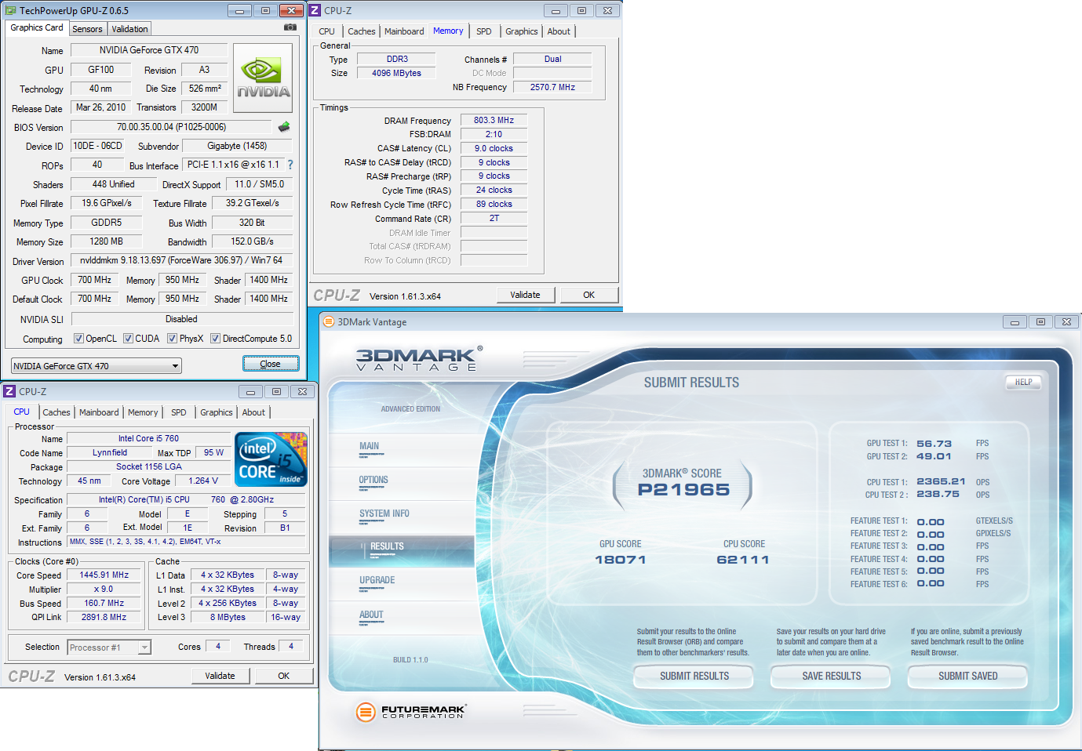Image resolution: width=1082 pixels, height=751 pixels.
Task: Close the GPU-Z window with red X
Action: (291, 11)
